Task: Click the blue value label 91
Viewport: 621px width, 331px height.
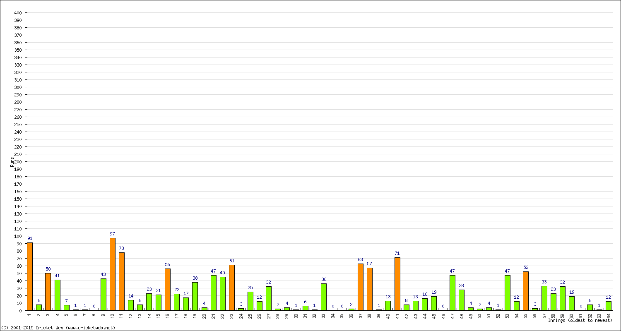Action: 30,239
